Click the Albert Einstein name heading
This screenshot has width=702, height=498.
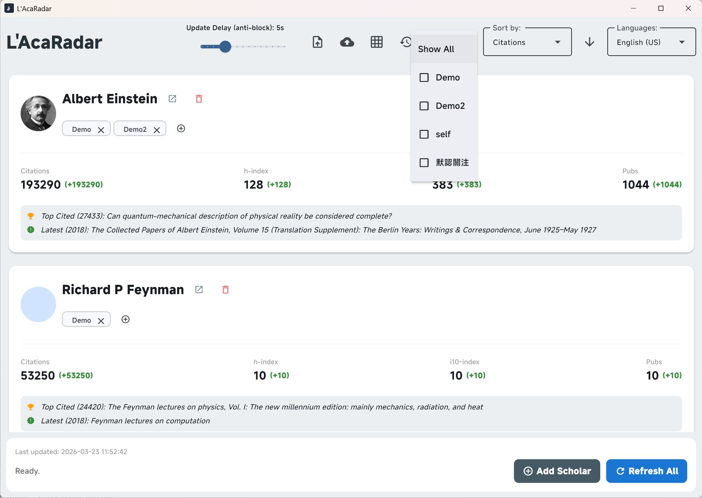(110, 99)
